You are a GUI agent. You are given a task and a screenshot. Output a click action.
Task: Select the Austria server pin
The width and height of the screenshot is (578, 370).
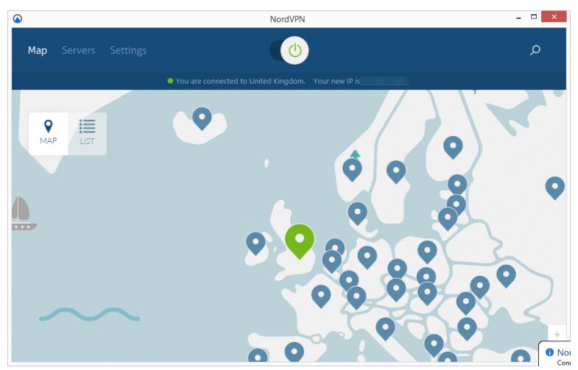396,289
